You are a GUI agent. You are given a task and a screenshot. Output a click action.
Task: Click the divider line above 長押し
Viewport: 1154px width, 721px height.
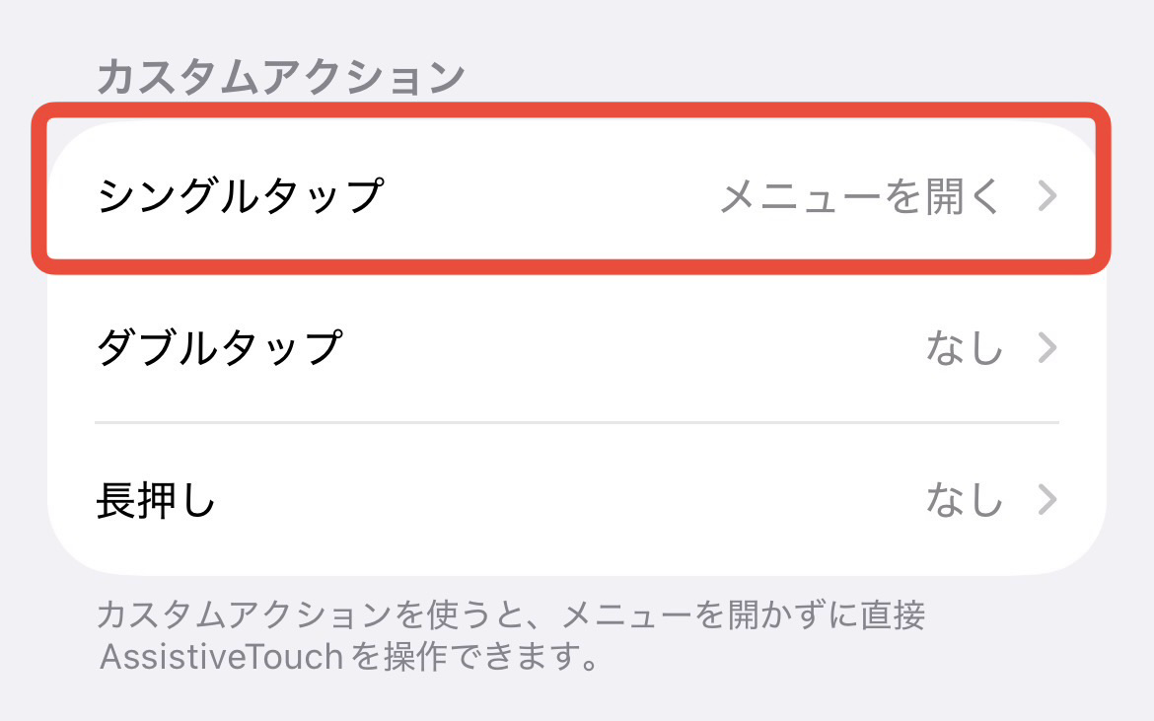576,423
